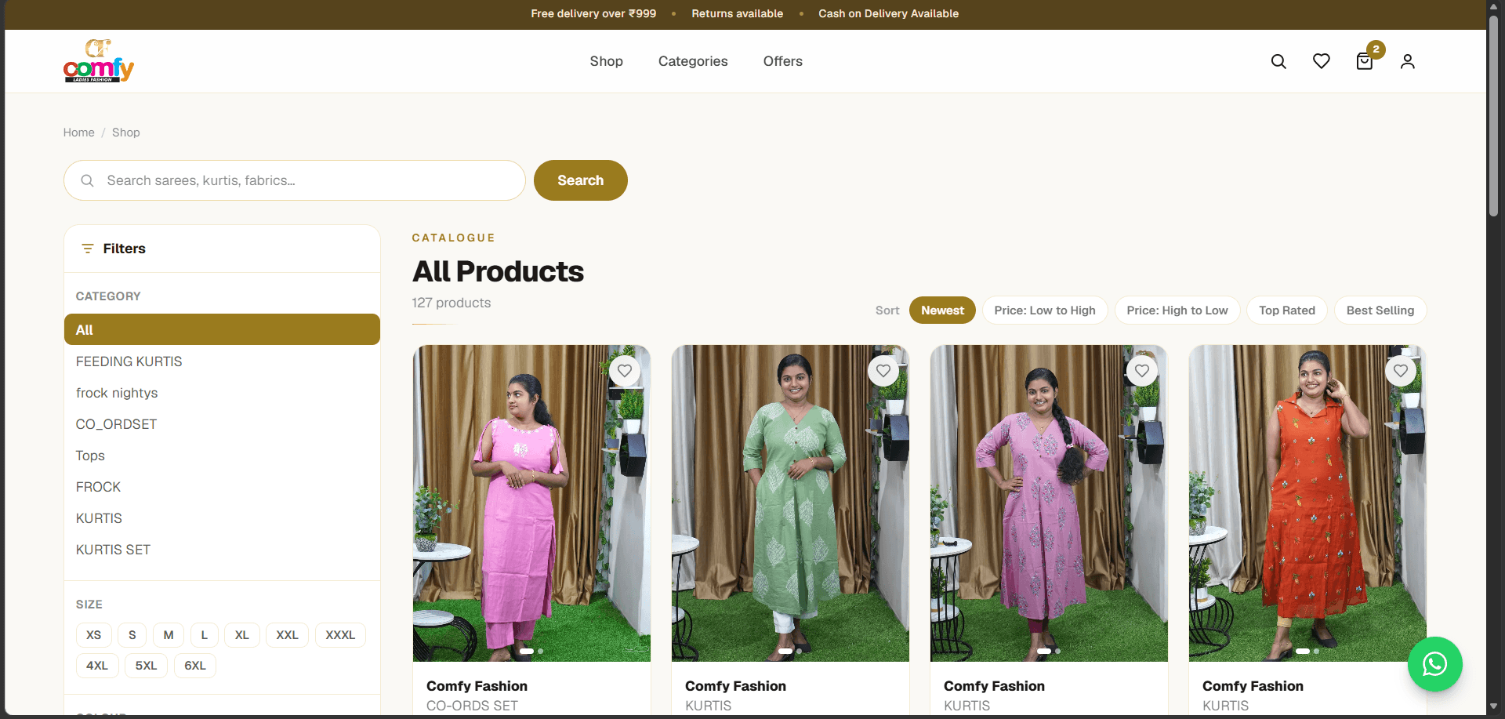Wishlist the green kurti product
Screen dimensions: 1505x719
pyautogui.click(x=883, y=371)
